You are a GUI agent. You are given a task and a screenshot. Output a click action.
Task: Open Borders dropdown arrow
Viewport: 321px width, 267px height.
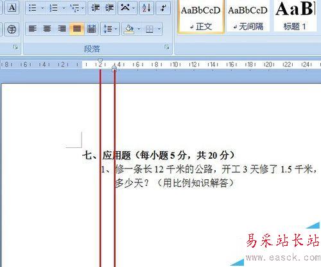159,29
